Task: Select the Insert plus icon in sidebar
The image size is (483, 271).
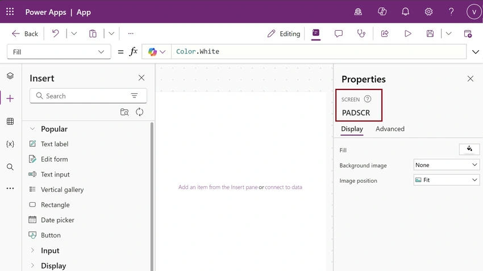Action: pos(10,98)
